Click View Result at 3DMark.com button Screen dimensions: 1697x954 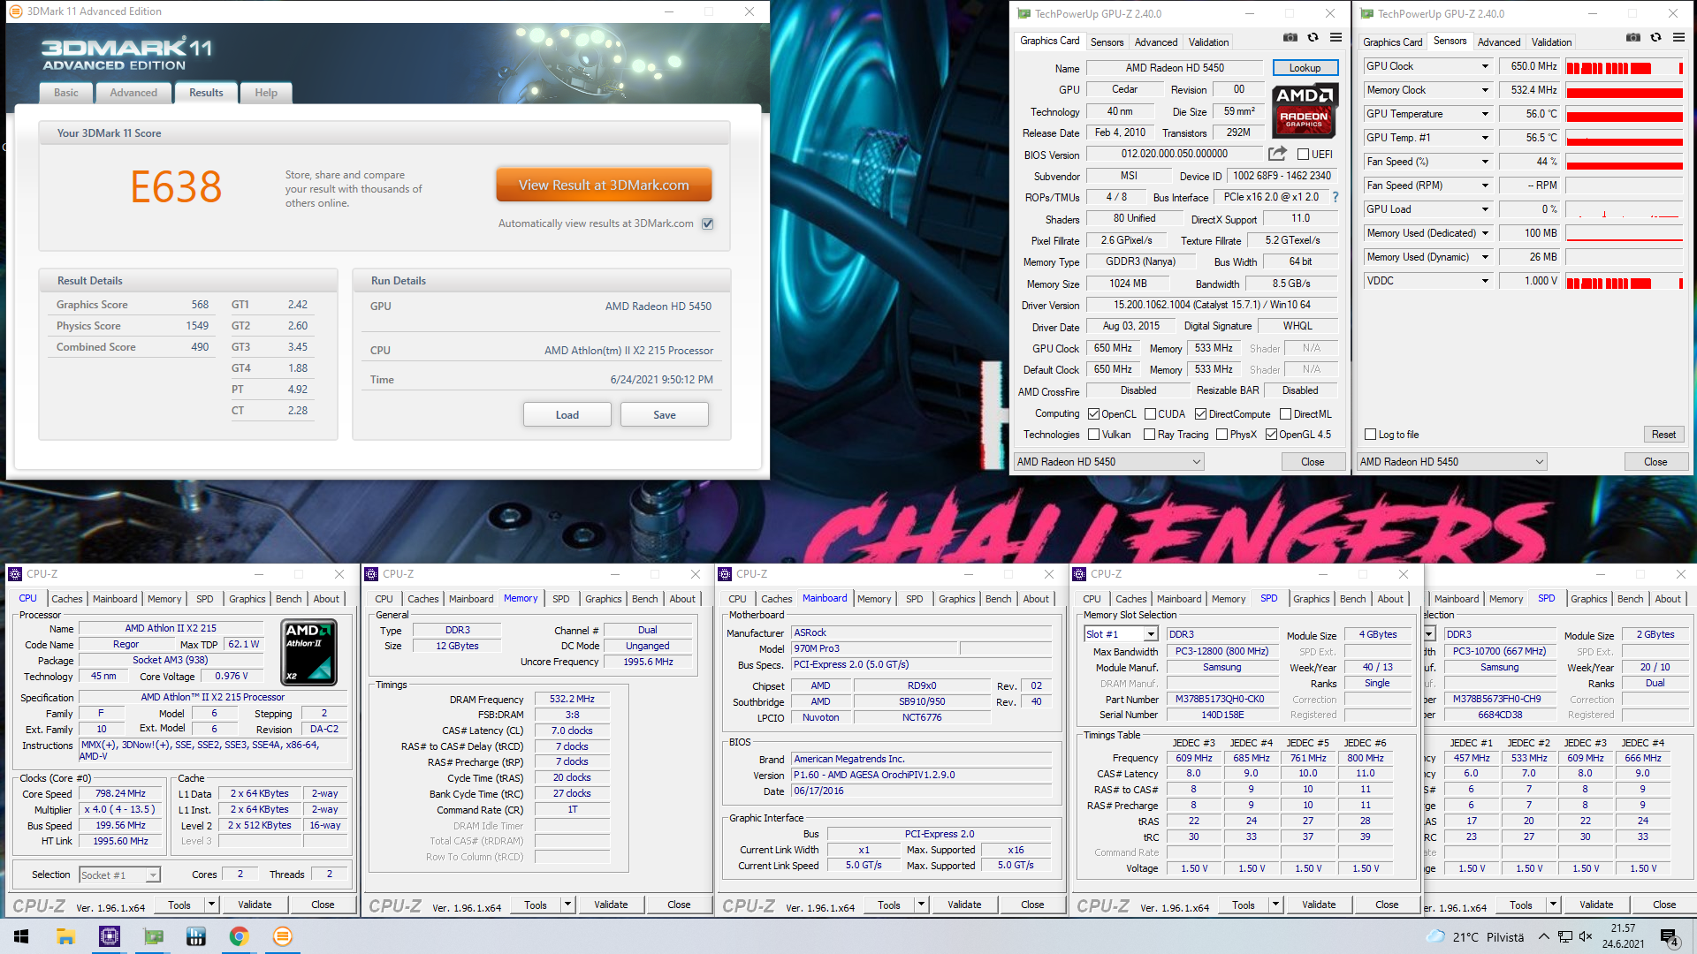pyautogui.click(x=604, y=185)
